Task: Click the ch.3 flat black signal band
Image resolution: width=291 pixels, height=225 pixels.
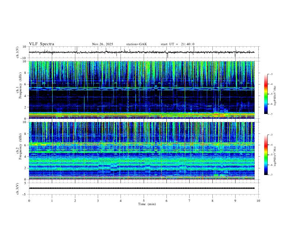Action: [142, 188]
